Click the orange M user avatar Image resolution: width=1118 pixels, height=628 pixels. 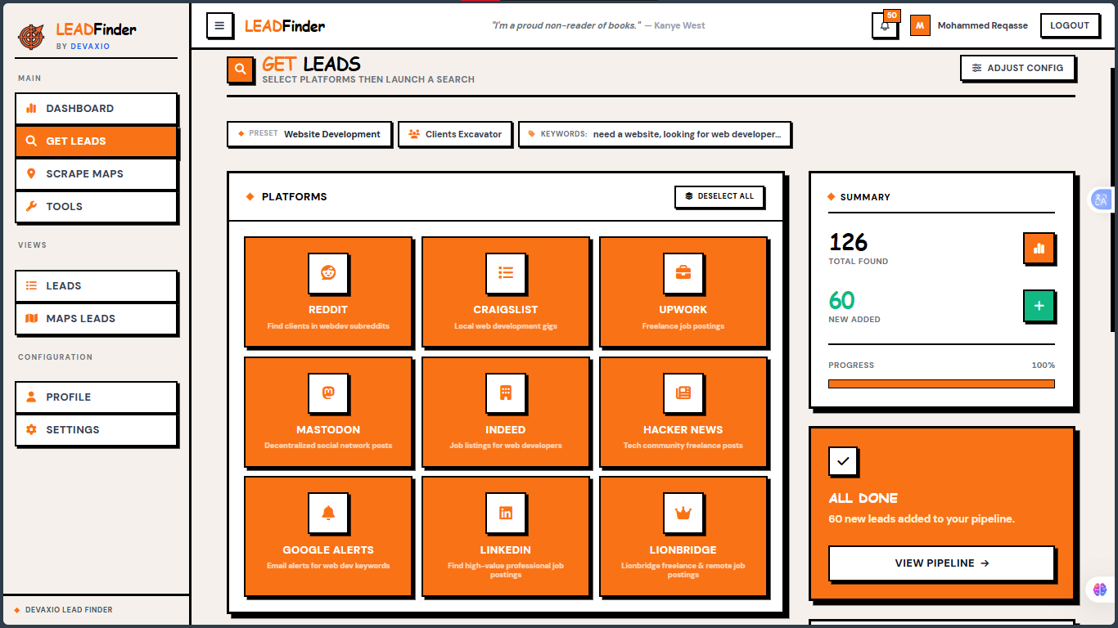coord(920,25)
